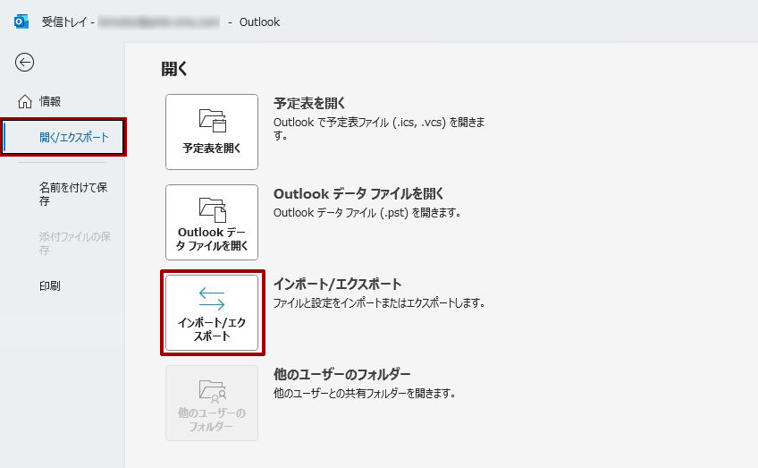Click the import/export double-arrow icon

point(212,299)
